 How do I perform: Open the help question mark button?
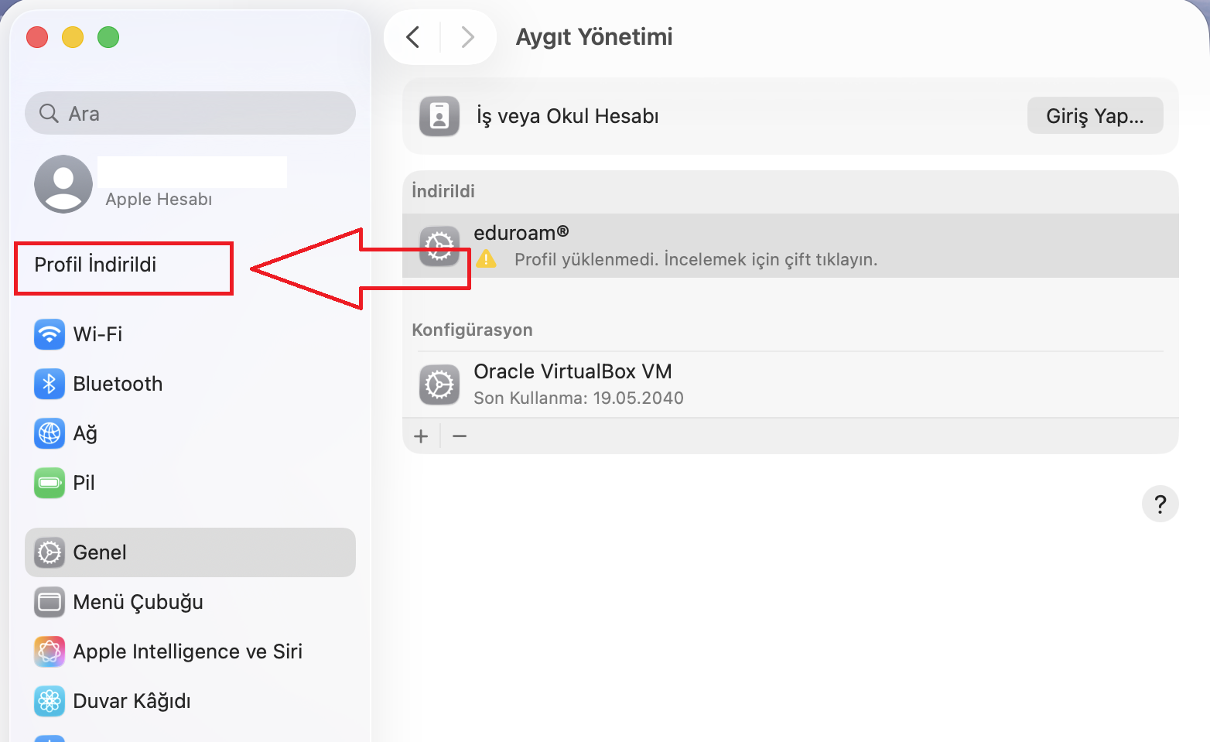[x=1160, y=504]
